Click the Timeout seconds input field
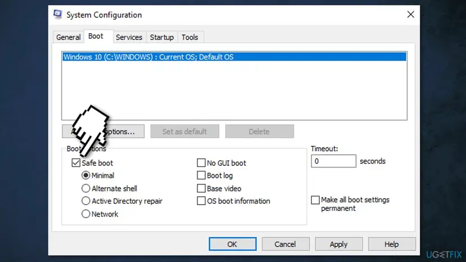 pos(333,161)
